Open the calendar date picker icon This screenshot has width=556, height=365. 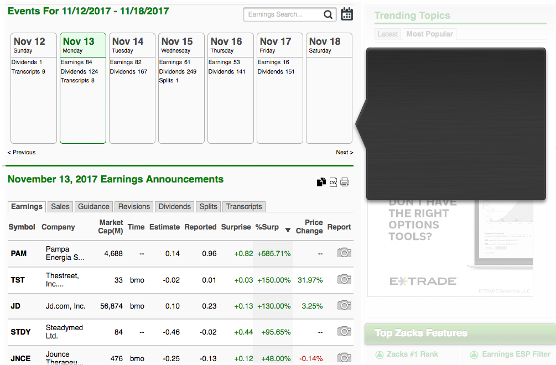pyautogui.click(x=347, y=14)
